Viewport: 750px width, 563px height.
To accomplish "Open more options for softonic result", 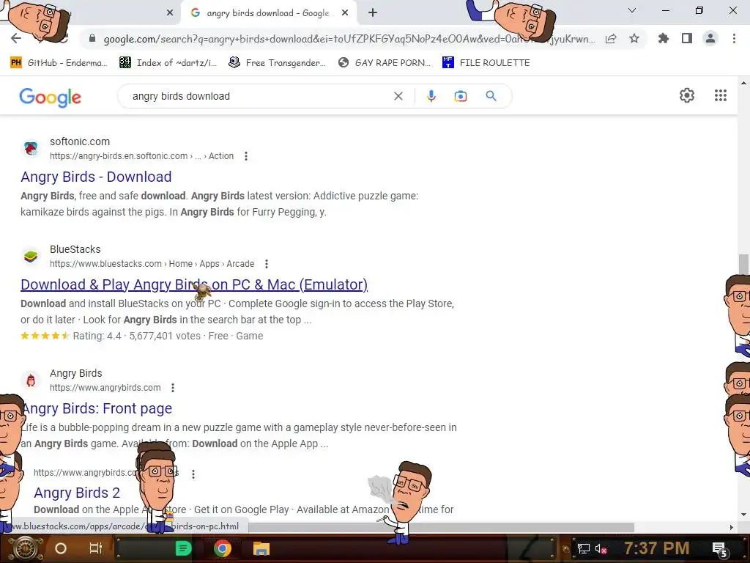I will [x=246, y=156].
